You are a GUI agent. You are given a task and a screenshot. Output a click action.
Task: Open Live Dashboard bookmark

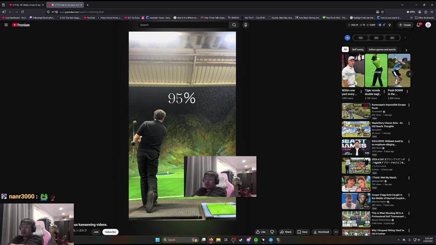tap(14, 18)
